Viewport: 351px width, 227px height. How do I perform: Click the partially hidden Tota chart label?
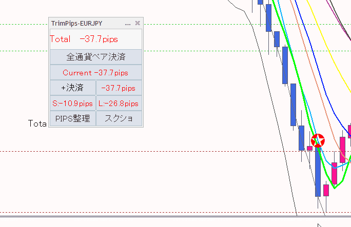pos(37,123)
